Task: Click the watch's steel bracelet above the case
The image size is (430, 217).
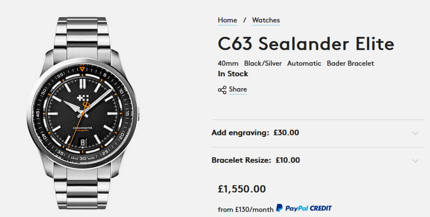Action: [x=83, y=34]
